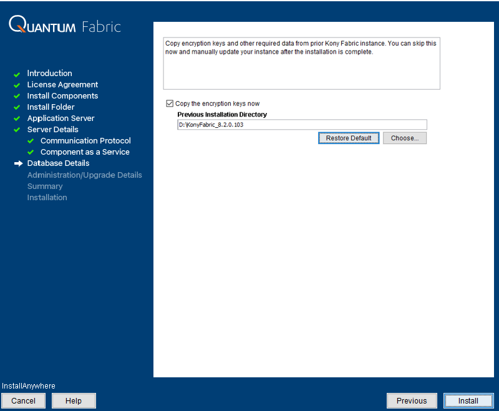Click the white arrow beside Database Details

pyautogui.click(x=19, y=163)
